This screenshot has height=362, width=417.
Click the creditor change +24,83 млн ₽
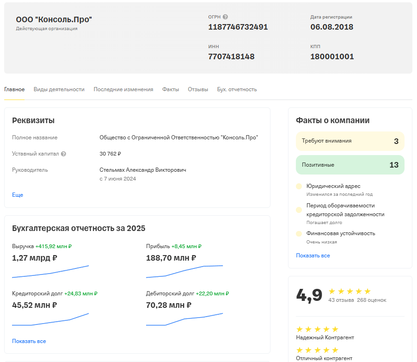(81, 293)
